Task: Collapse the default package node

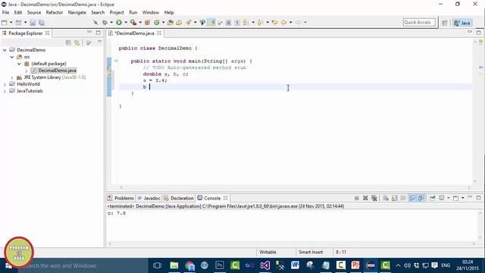Action: [19, 64]
